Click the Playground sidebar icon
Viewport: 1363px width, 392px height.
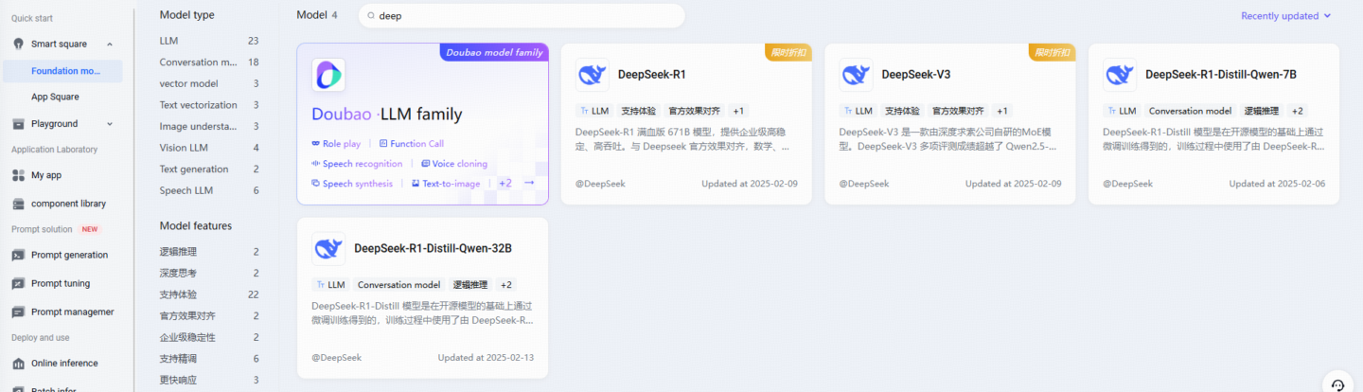[18, 123]
